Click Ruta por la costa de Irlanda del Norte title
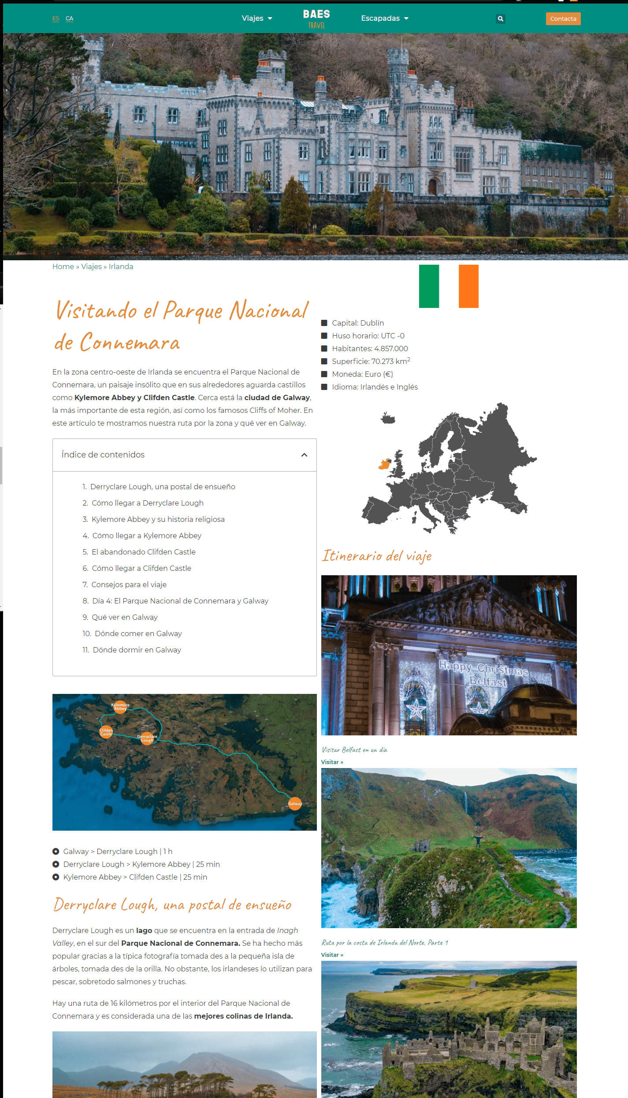The width and height of the screenshot is (628, 1098). click(x=385, y=943)
